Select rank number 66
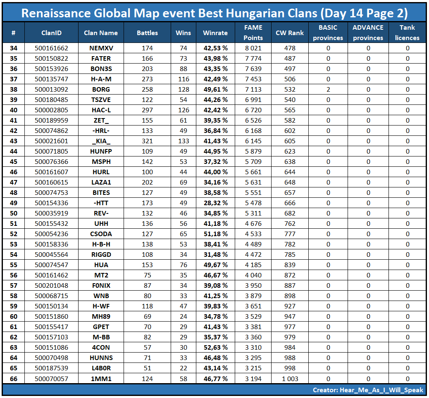This screenshot has height=398, width=429. (13, 379)
